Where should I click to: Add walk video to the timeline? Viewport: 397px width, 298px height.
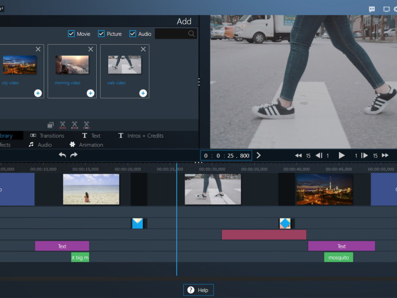click(x=143, y=93)
